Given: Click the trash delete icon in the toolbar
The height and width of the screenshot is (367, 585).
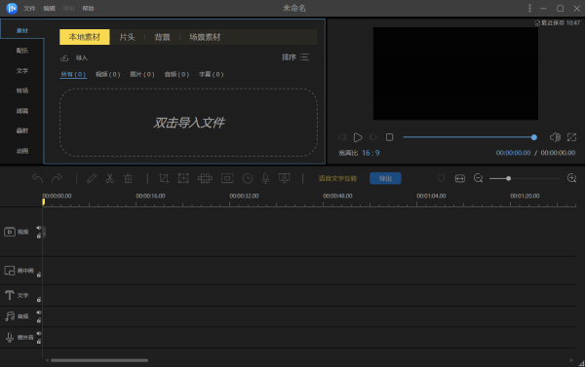Looking at the screenshot, I should point(128,178).
